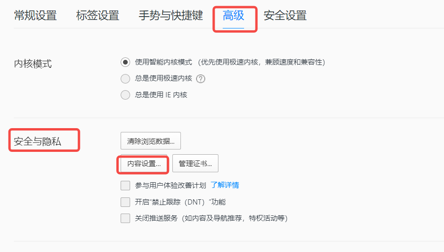Open the 了解详情 link

pyautogui.click(x=225, y=185)
